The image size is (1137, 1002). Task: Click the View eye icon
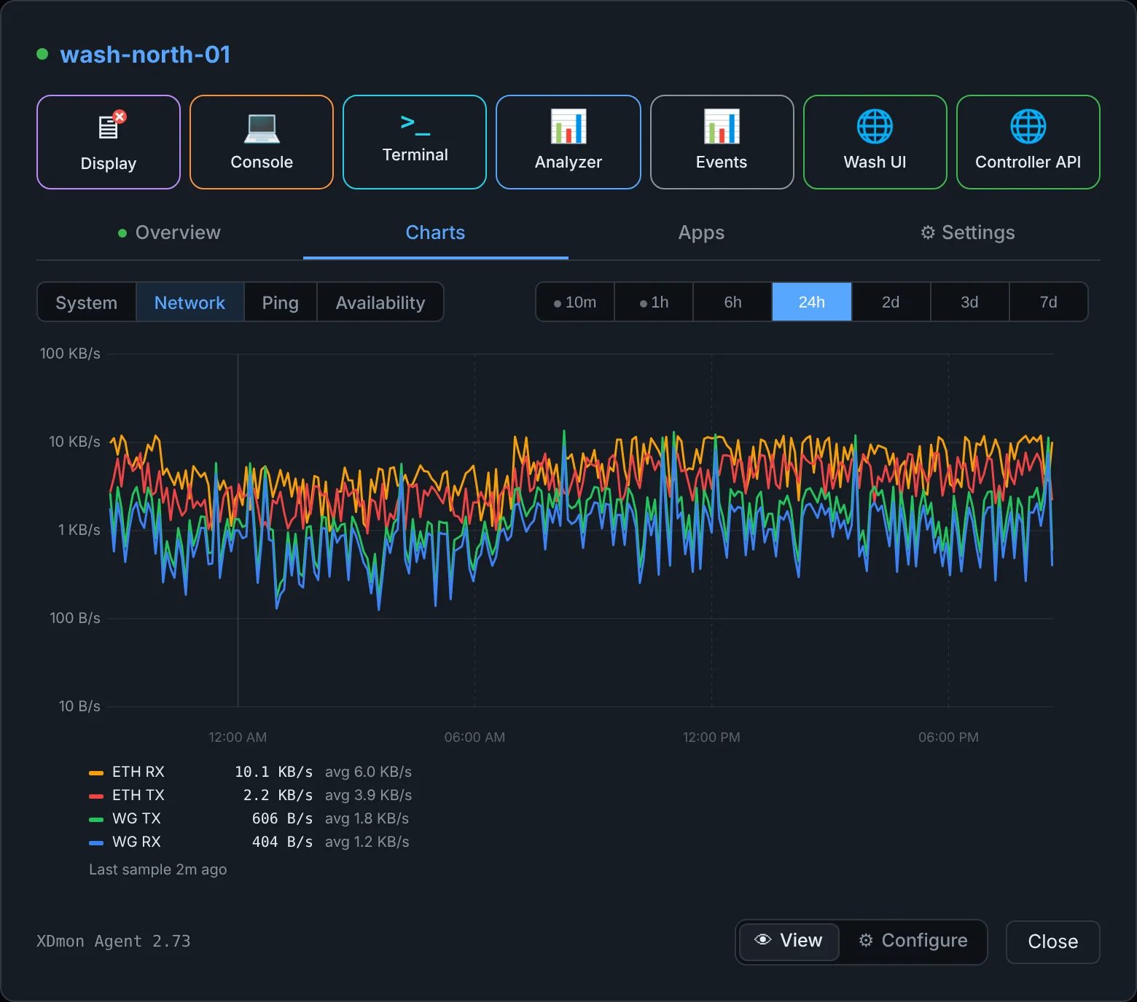[763, 940]
